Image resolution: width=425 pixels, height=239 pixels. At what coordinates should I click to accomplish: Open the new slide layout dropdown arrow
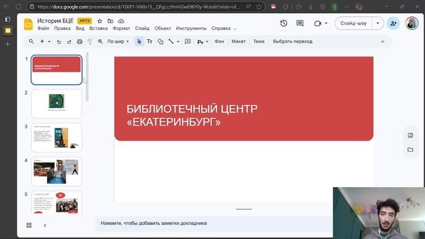49,41
